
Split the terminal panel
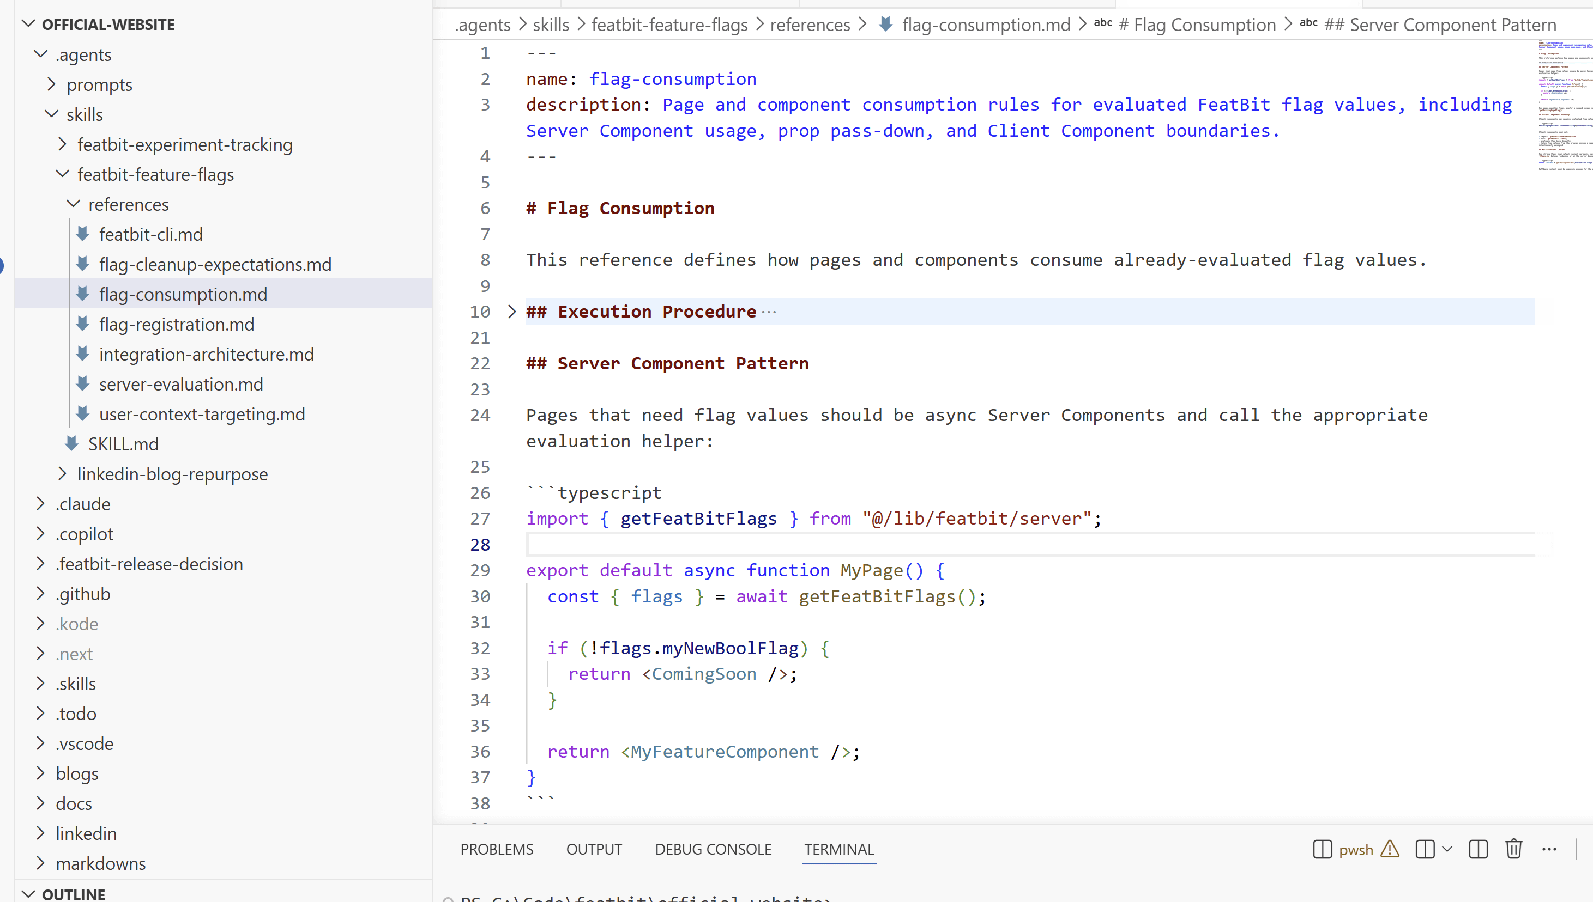1425,849
